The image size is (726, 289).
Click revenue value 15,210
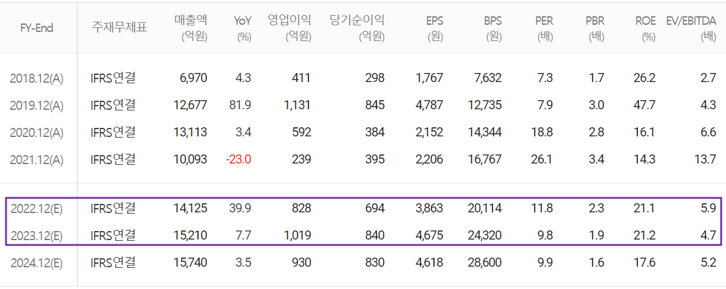191,235
